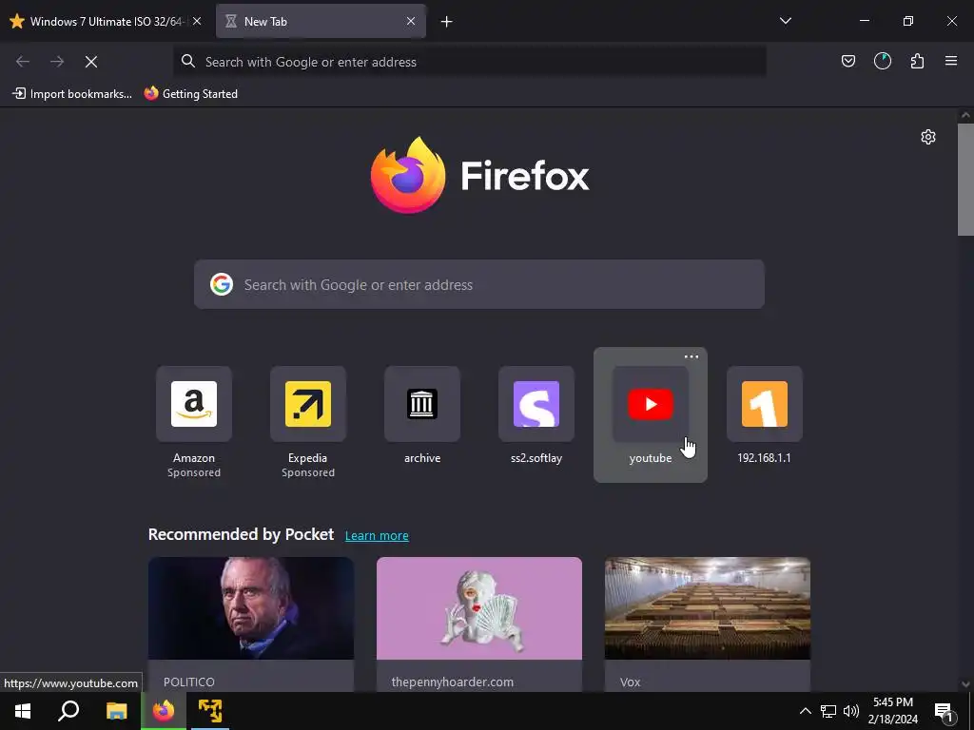Open the Windows Start menu

coord(23,711)
